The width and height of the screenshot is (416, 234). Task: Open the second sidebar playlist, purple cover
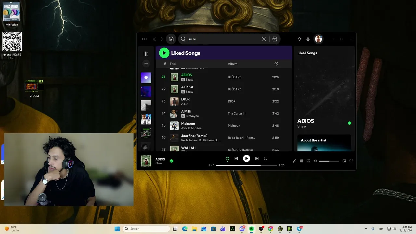[146, 91]
